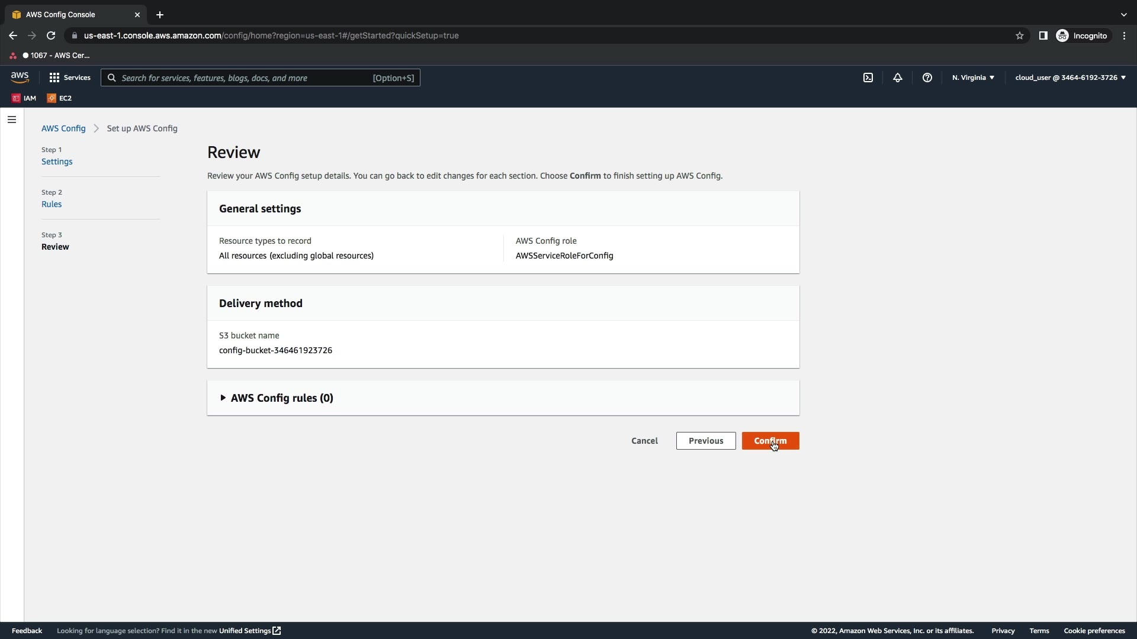
Task: Reload the browser page
Action: (51, 35)
